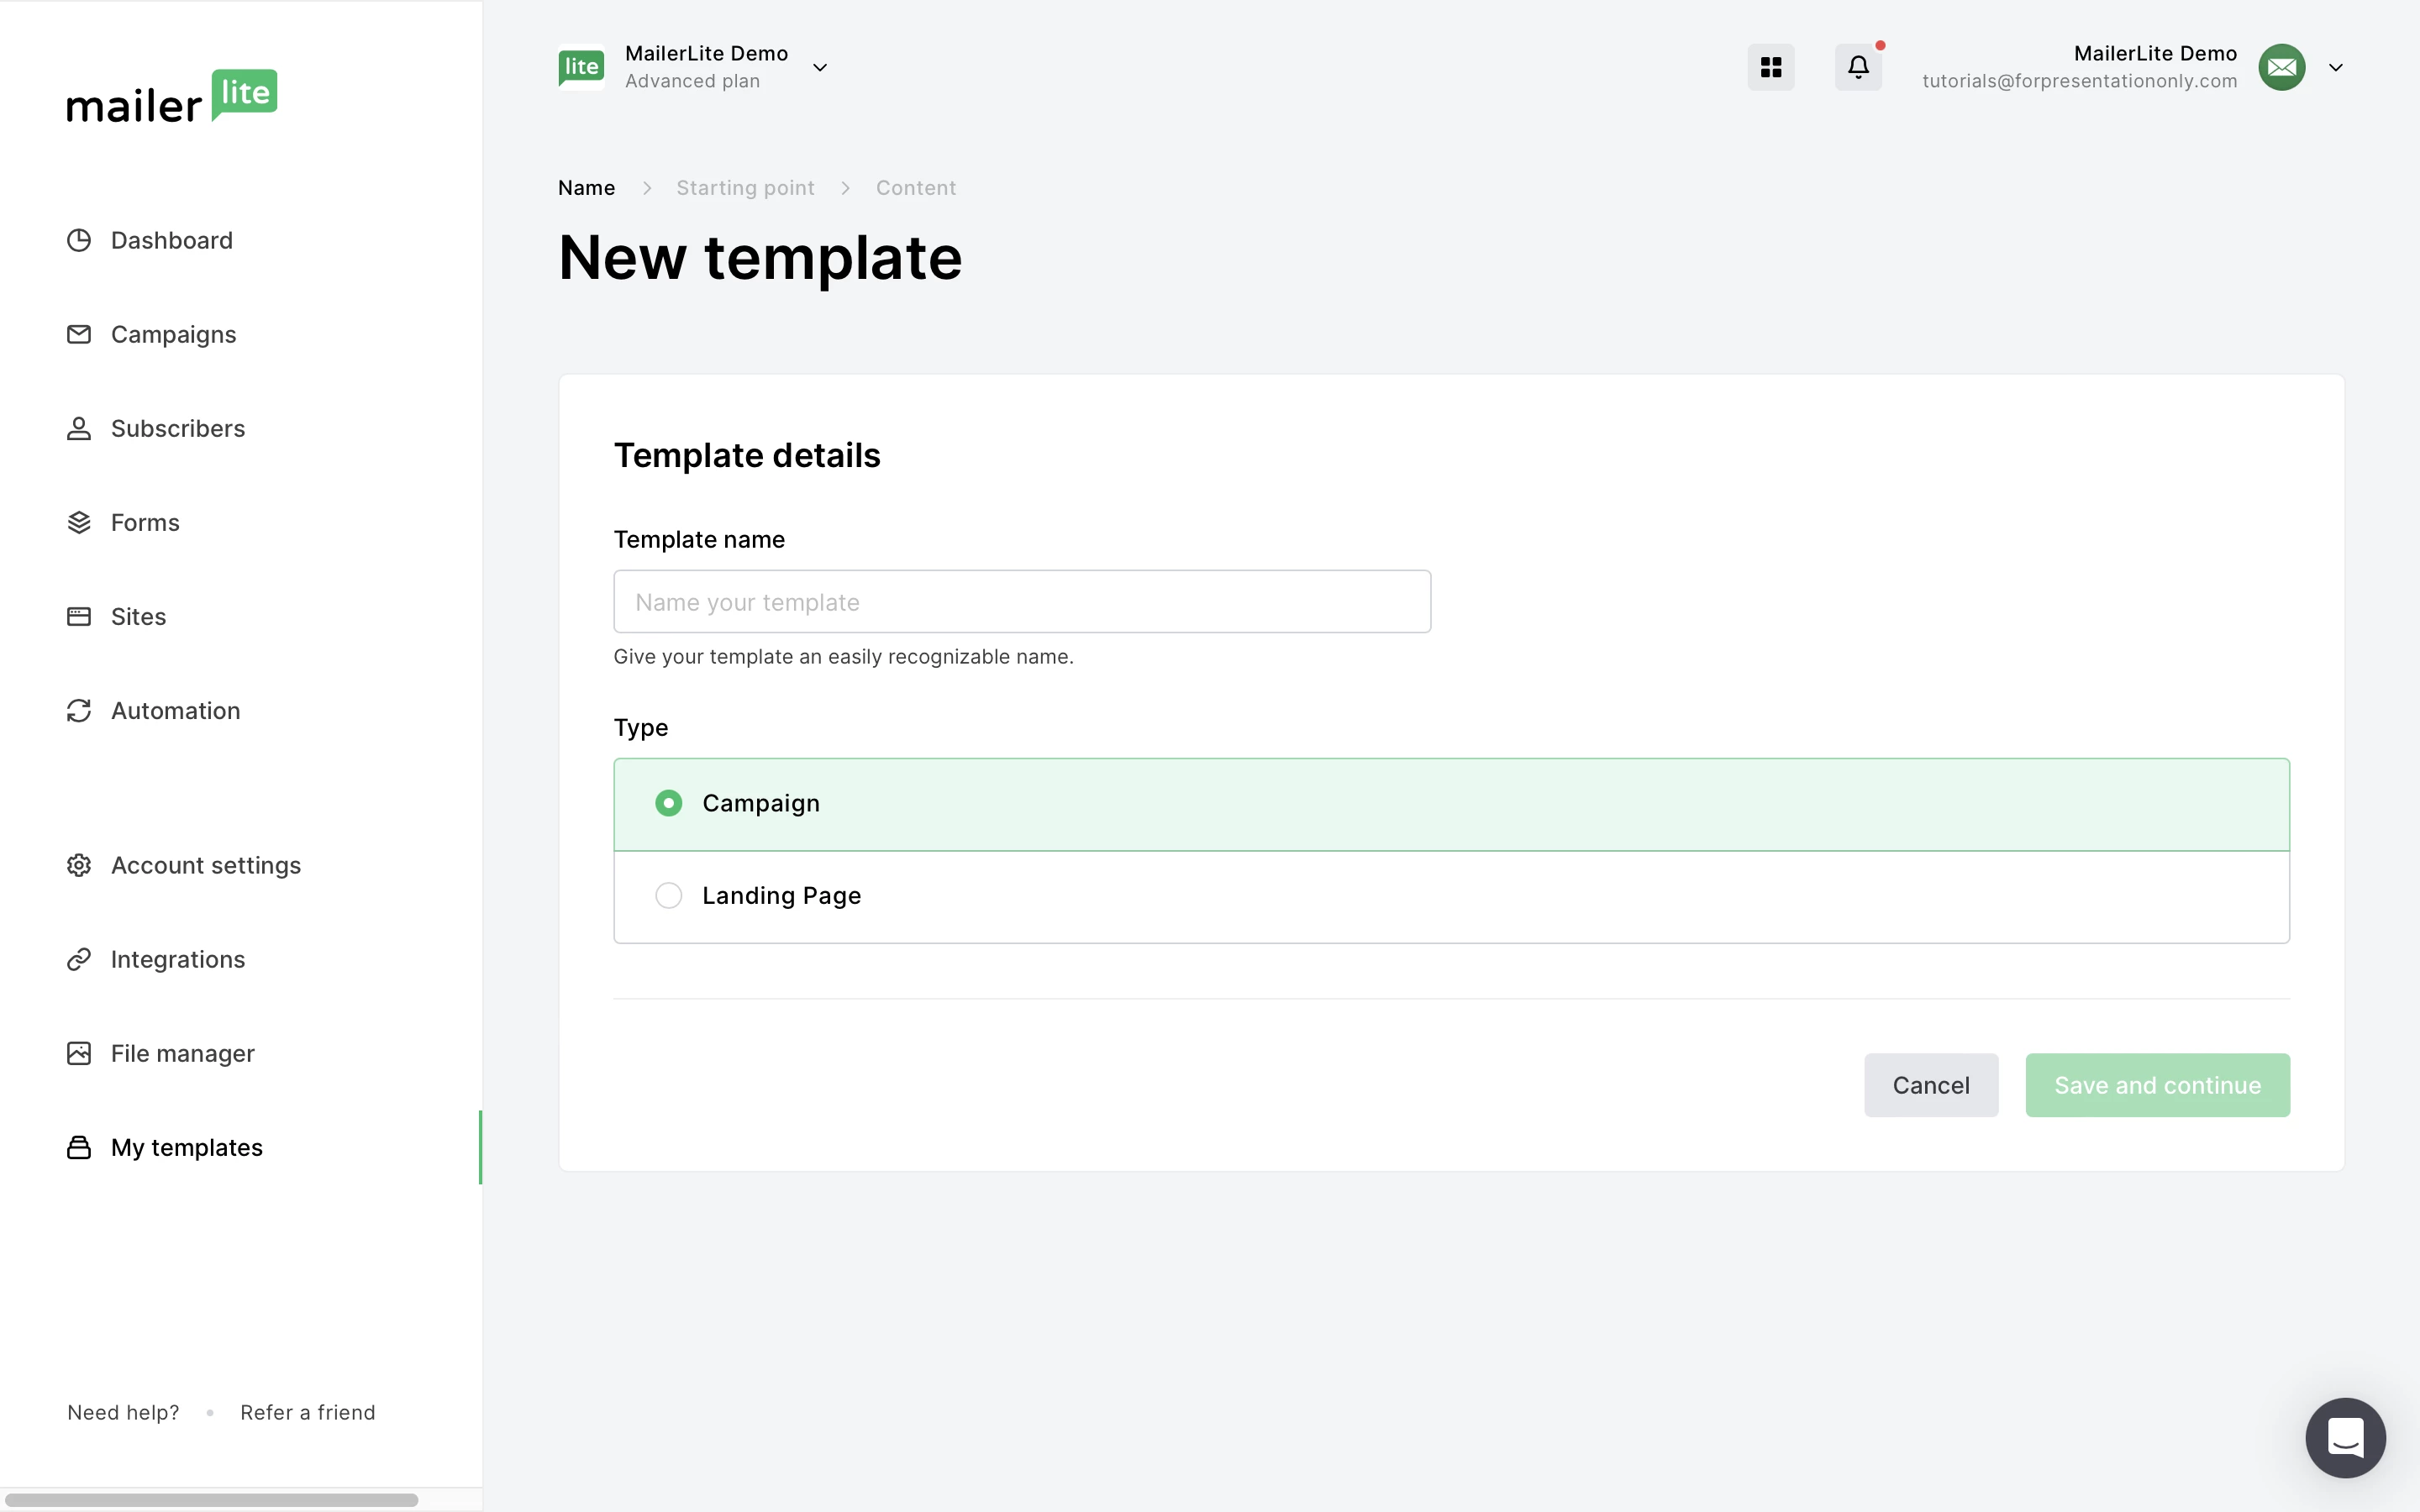Click the sidebar horizontal scrollbar
Screen dimensions: 2420x1512
(211, 1499)
